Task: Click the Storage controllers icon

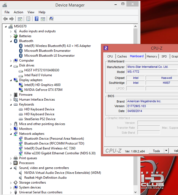Action: pos(16,183)
